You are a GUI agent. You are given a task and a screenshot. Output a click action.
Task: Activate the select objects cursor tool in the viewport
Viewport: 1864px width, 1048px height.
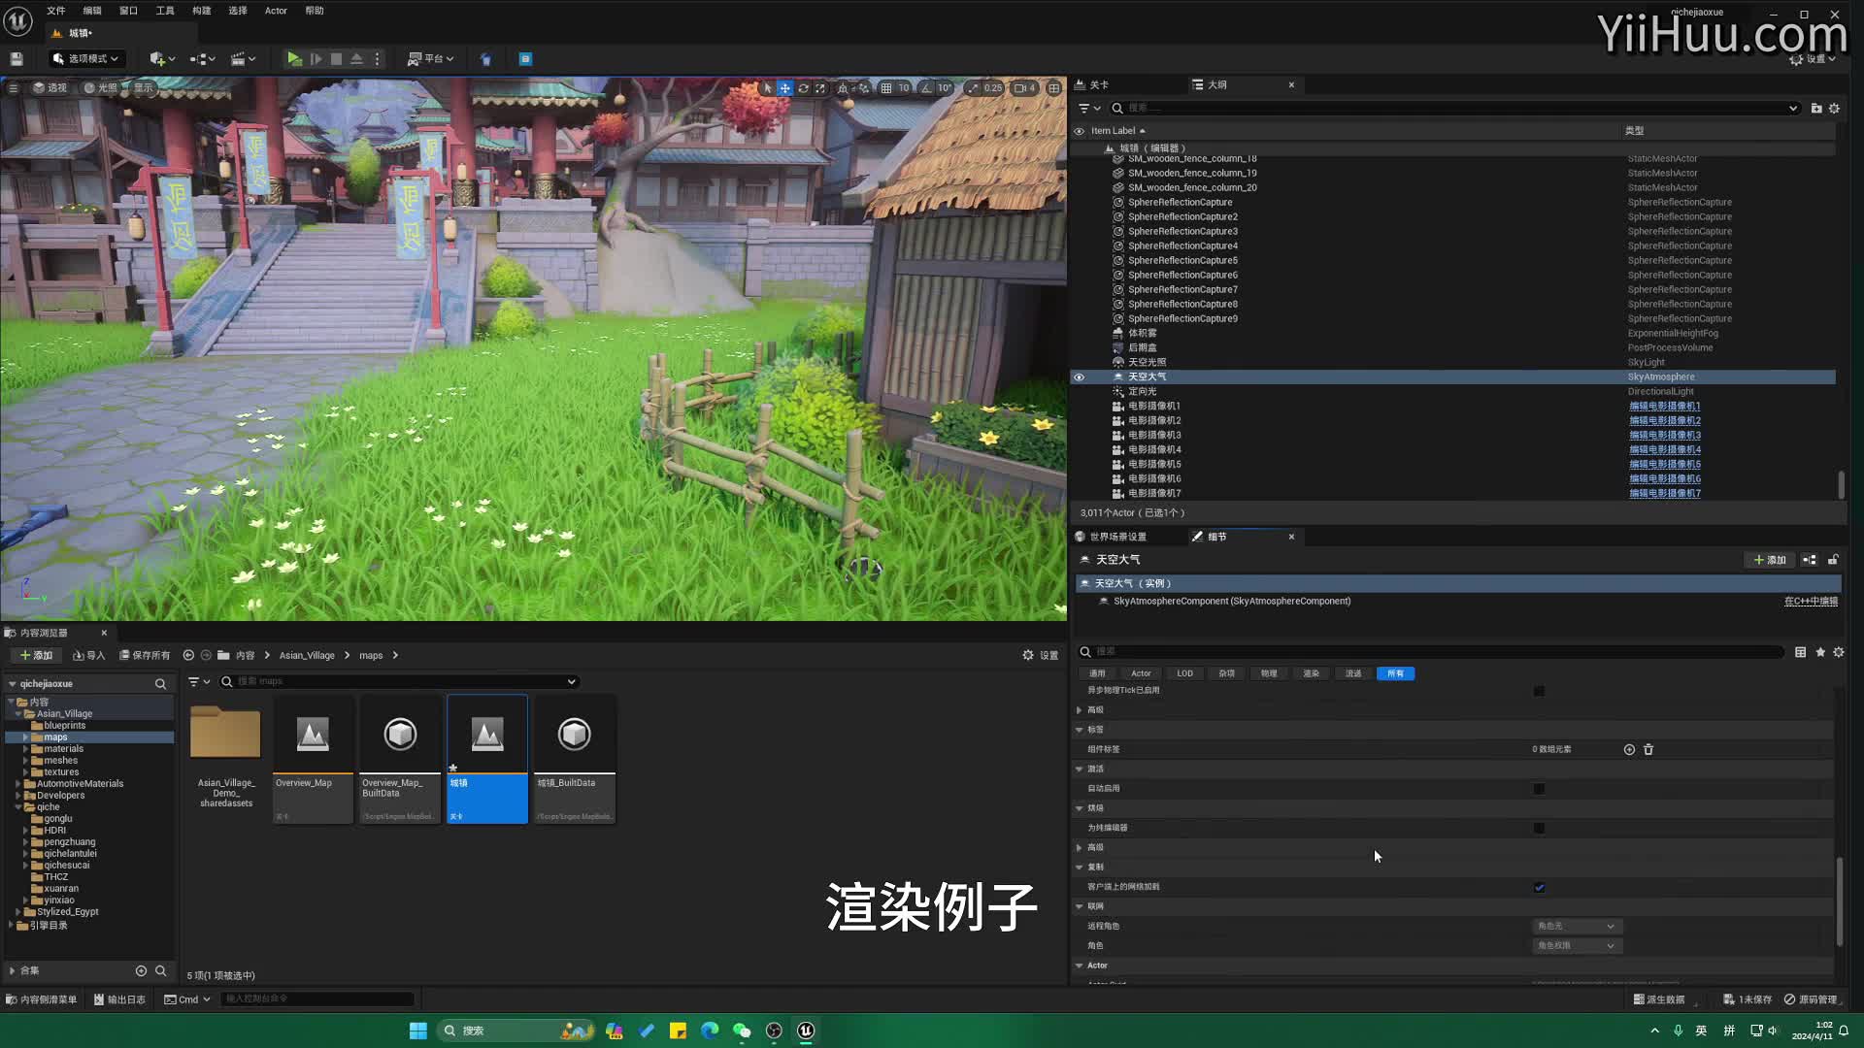tap(768, 88)
